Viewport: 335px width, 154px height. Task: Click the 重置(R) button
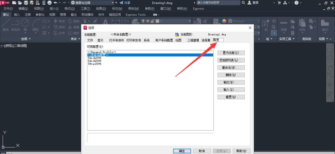[x=231, y=97]
